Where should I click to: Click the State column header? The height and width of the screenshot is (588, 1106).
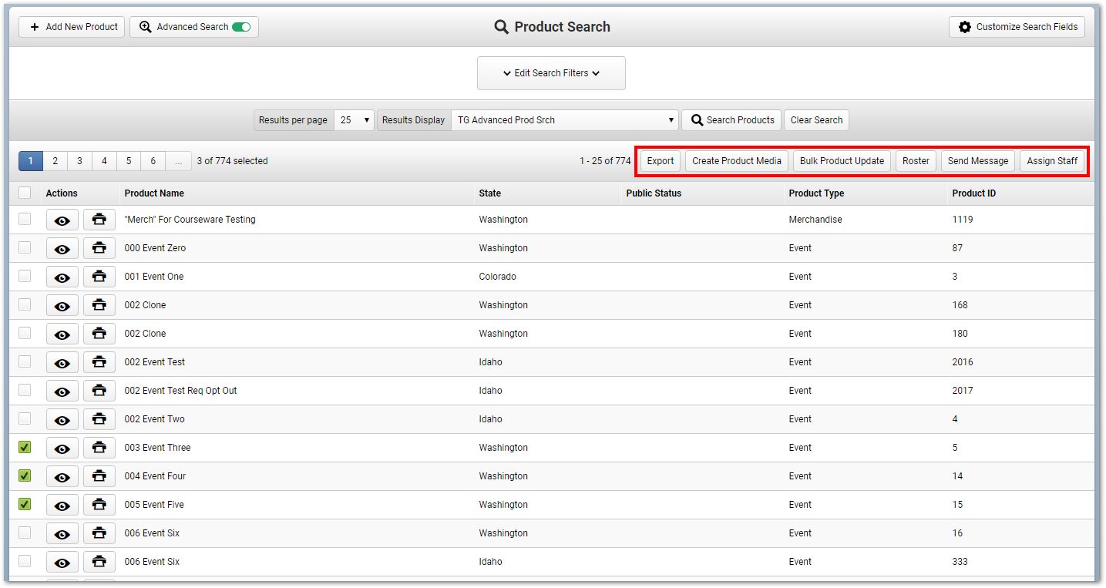point(489,193)
